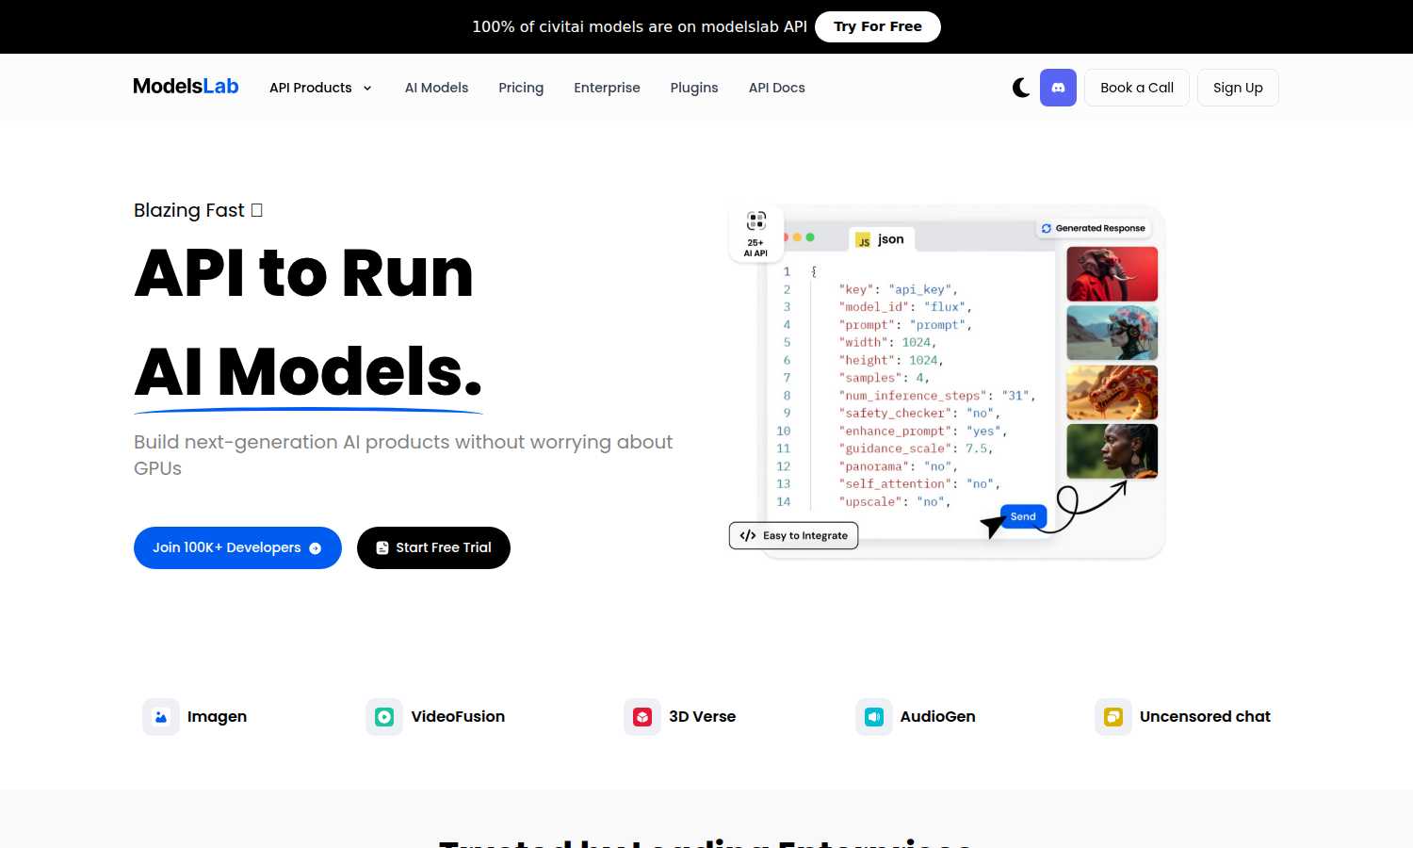Click the banner text about civitai models
The width and height of the screenshot is (1413, 848).
[x=640, y=26]
